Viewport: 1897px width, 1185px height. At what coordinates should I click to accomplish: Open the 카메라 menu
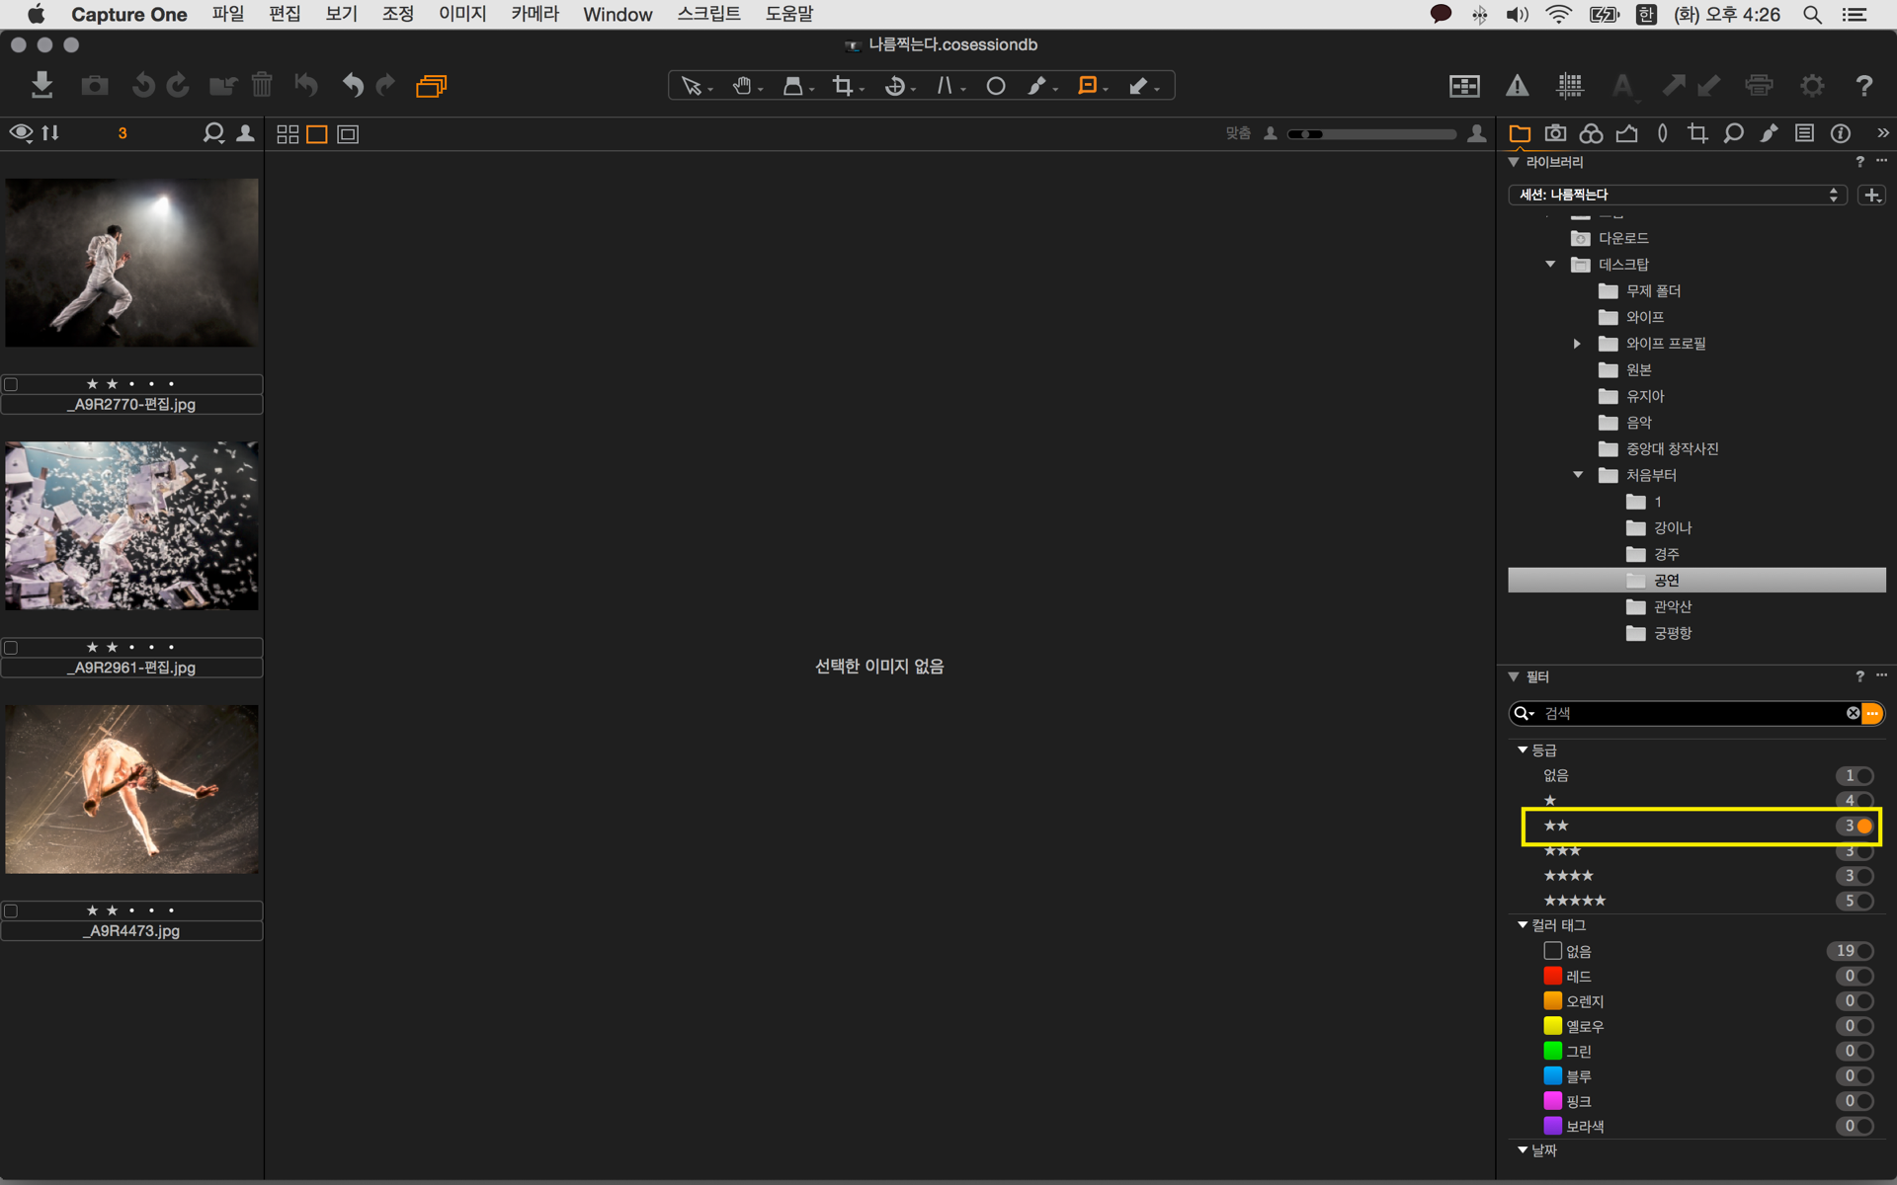pyautogui.click(x=535, y=14)
